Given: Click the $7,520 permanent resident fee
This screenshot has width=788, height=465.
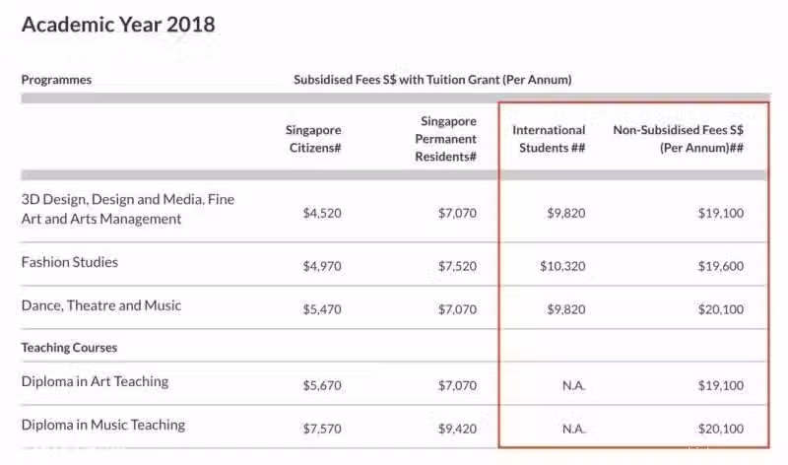Looking at the screenshot, I should tap(457, 266).
